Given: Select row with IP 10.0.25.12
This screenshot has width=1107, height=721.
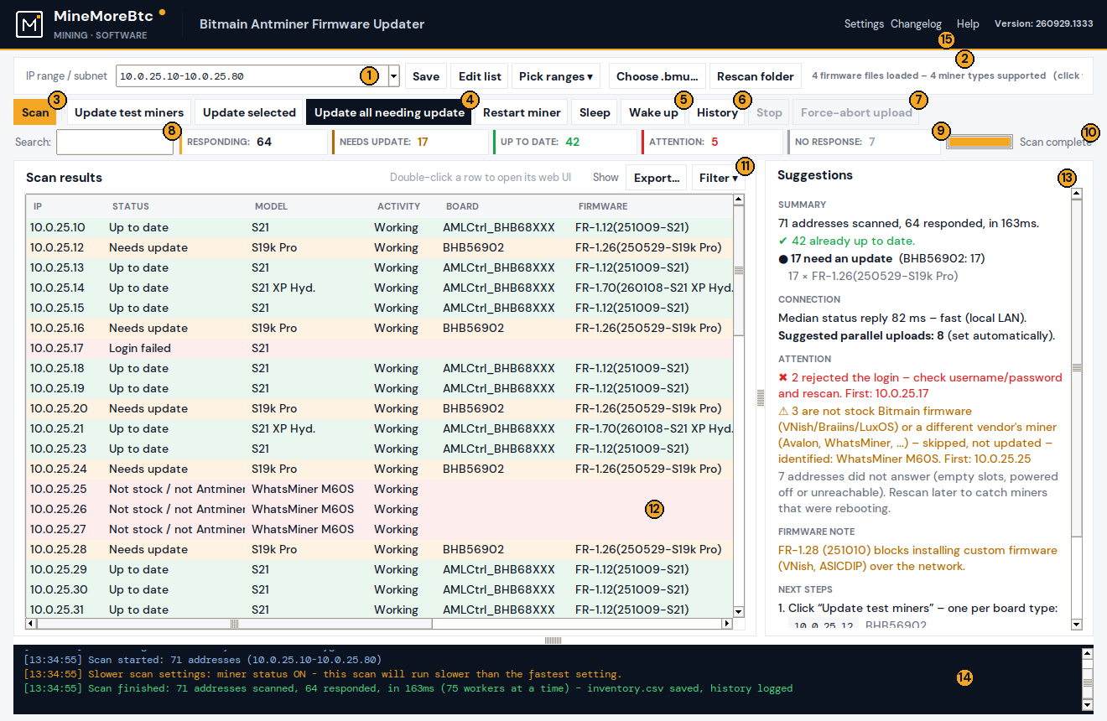Looking at the screenshot, I should (379, 247).
